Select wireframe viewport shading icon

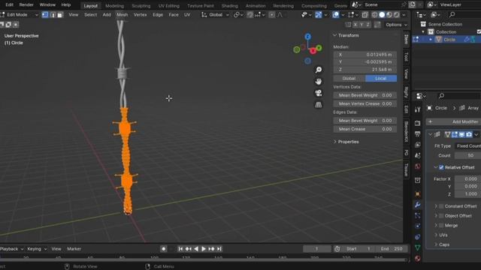374,15
